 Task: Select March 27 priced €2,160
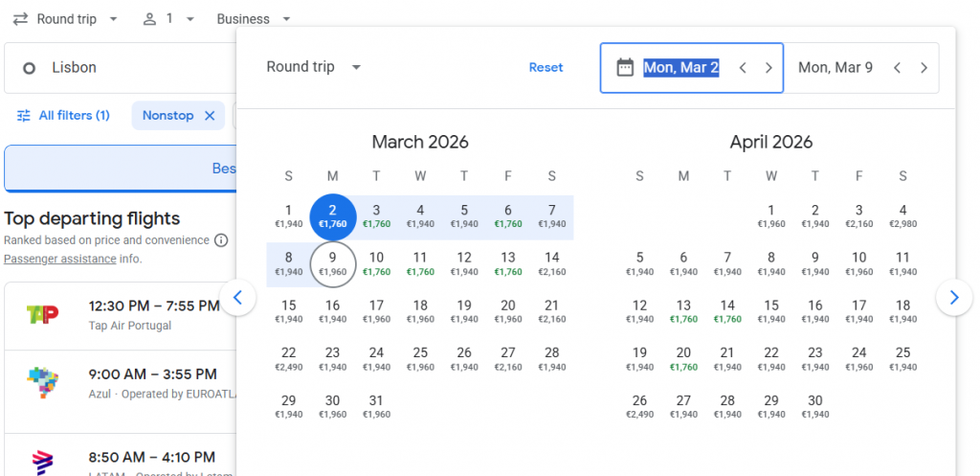point(507,359)
